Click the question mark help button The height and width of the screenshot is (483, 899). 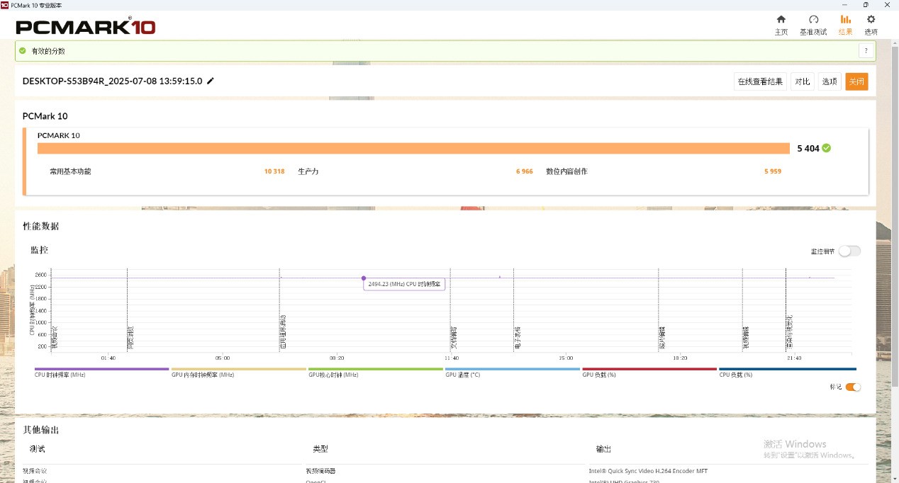(866, 51)
